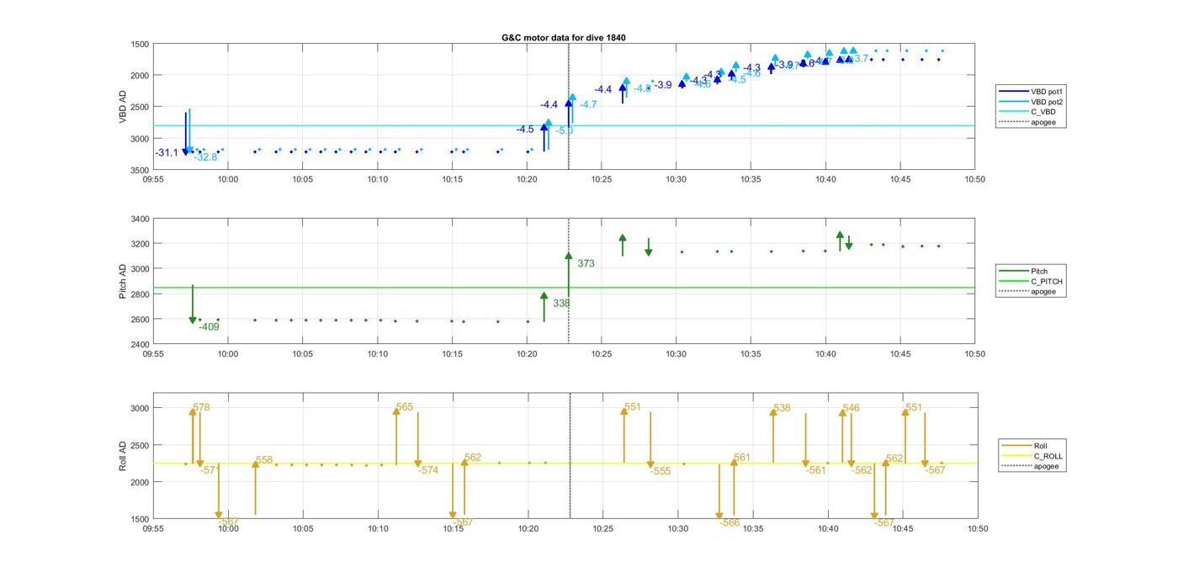
Task: Click the "2600" y-axis tick on the Pitch plot
Action: 140,320
